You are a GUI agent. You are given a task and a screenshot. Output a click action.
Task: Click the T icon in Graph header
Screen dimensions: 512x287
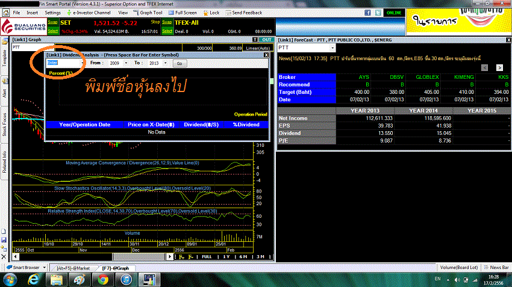click(255, 40)
